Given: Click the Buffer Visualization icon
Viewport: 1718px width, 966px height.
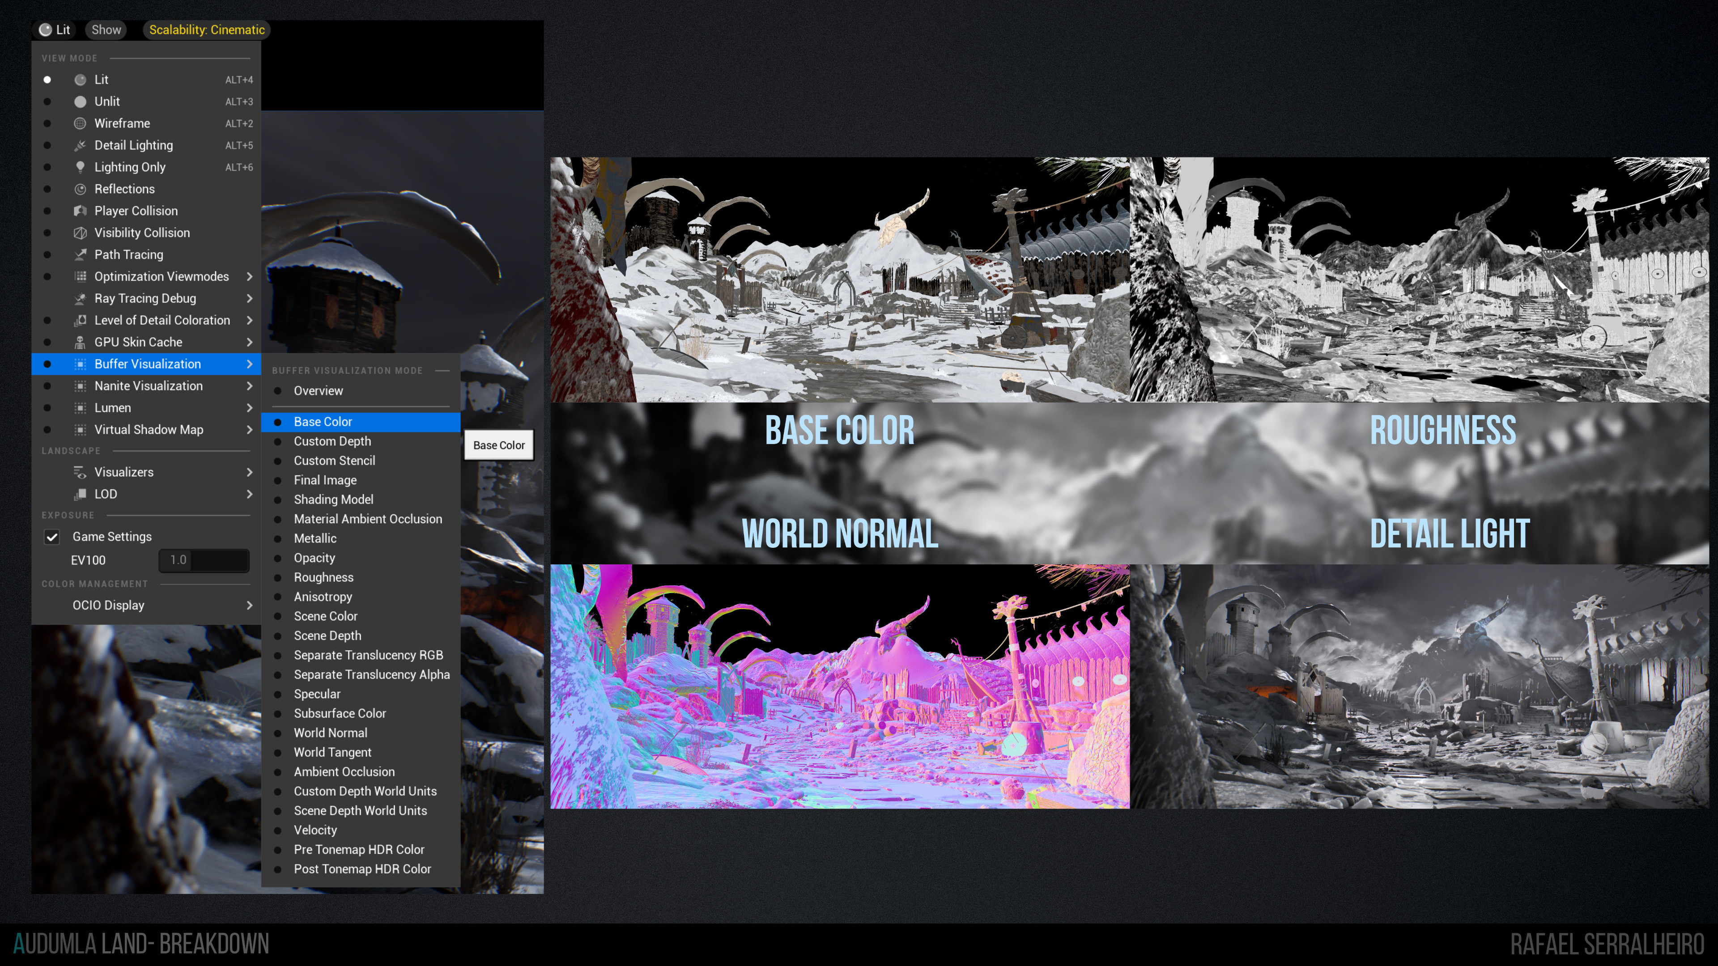Looking at the screenshot, I should [x=80, y=364].
